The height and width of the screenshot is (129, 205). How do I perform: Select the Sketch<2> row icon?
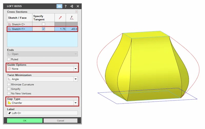9,24
